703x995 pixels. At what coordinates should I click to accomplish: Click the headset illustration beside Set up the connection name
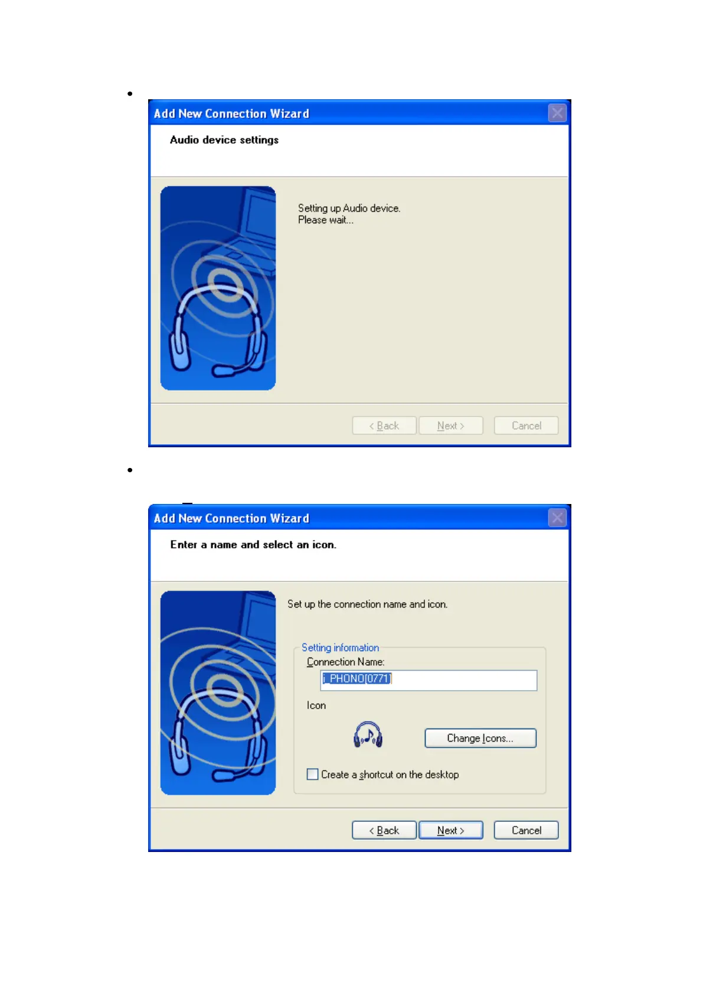tap(218, 692)
